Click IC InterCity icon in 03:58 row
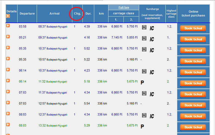215x135 pixels. point(152,28)
